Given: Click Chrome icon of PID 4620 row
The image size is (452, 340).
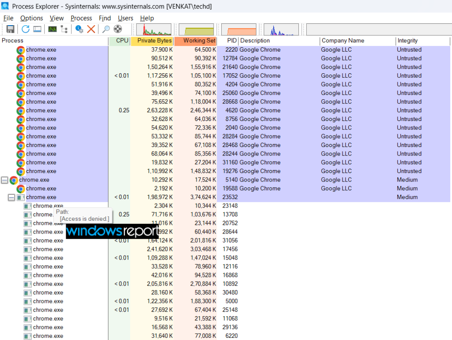Looking at the screenshot, I should pos(20,111).
